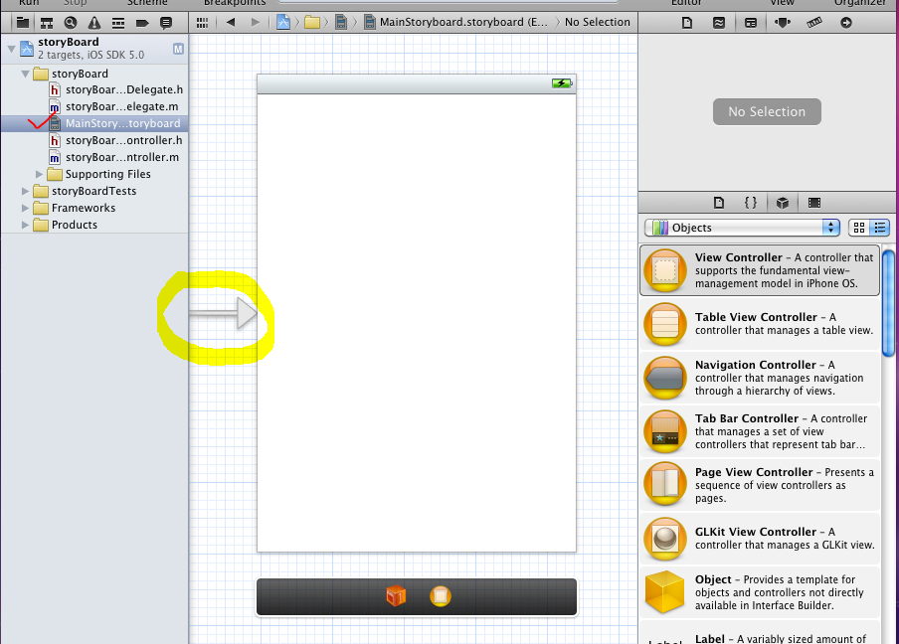Open storyBoar…ntroller.m implementation file
Image resolution: width=899 pixels, height=644 pixels.
click(x=113, y=158)
